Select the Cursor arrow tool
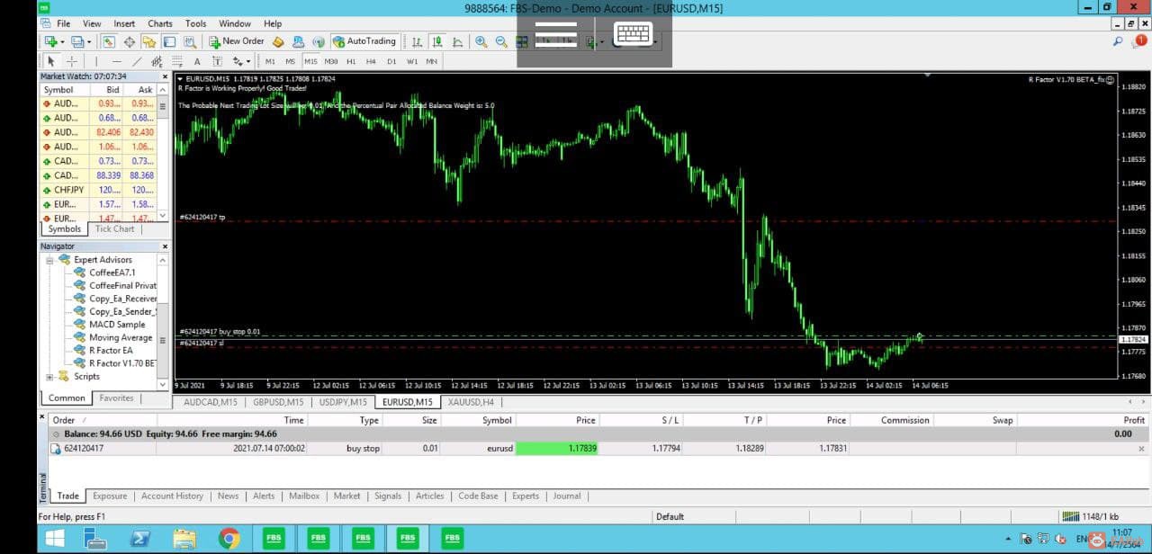This screenshot has width=1152, height=554. [x=51, y=61]
